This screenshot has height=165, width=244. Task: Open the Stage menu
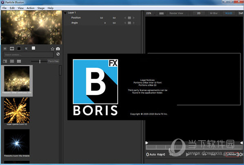coord(41,8)
